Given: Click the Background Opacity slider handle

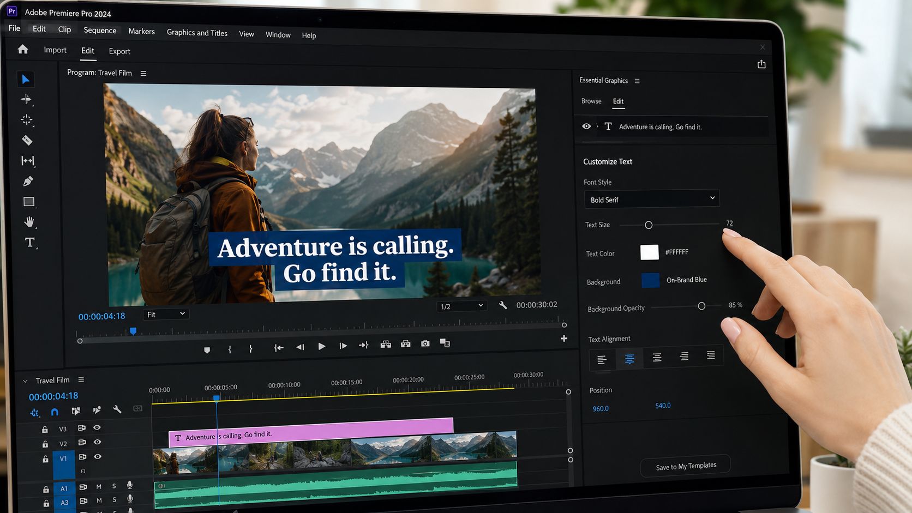Looking at the screenshot, I should click(x=701, y=306).
